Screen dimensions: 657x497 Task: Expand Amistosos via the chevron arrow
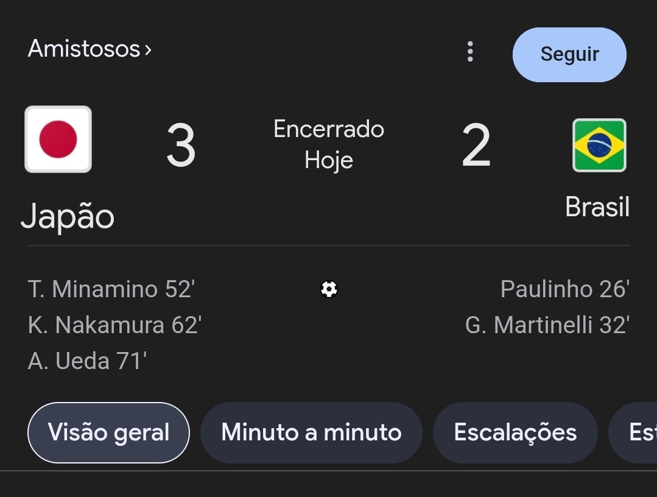pyautogui.click(x=148, y=50)
